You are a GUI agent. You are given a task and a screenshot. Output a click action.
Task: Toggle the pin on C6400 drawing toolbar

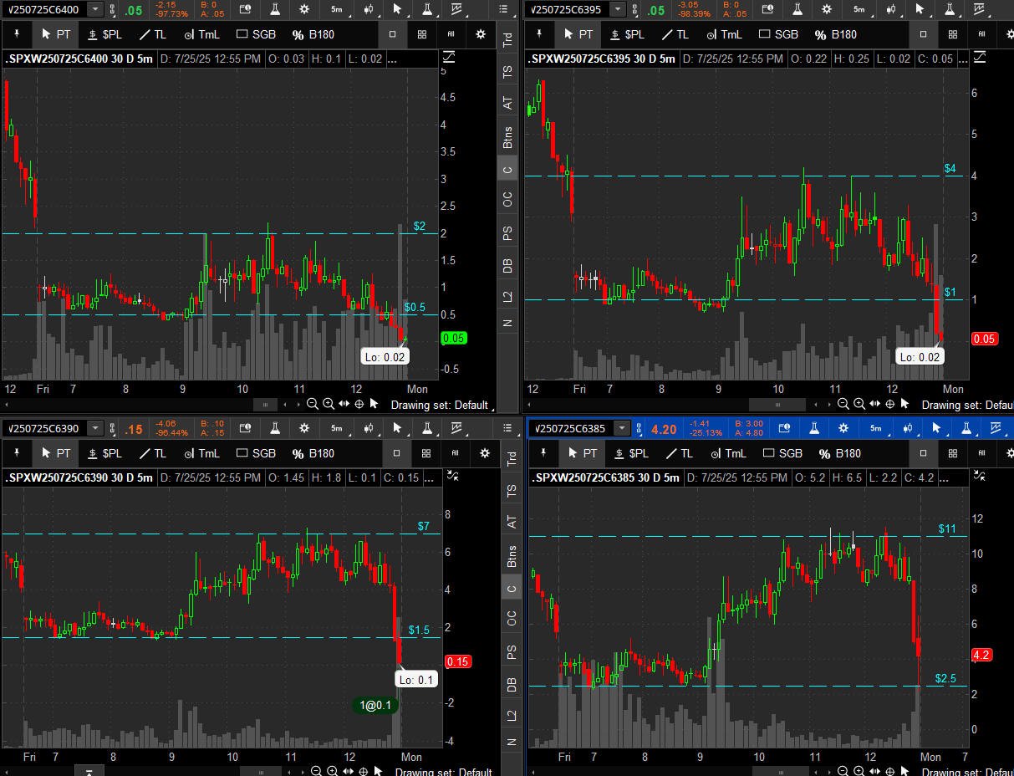click(16, 34)
